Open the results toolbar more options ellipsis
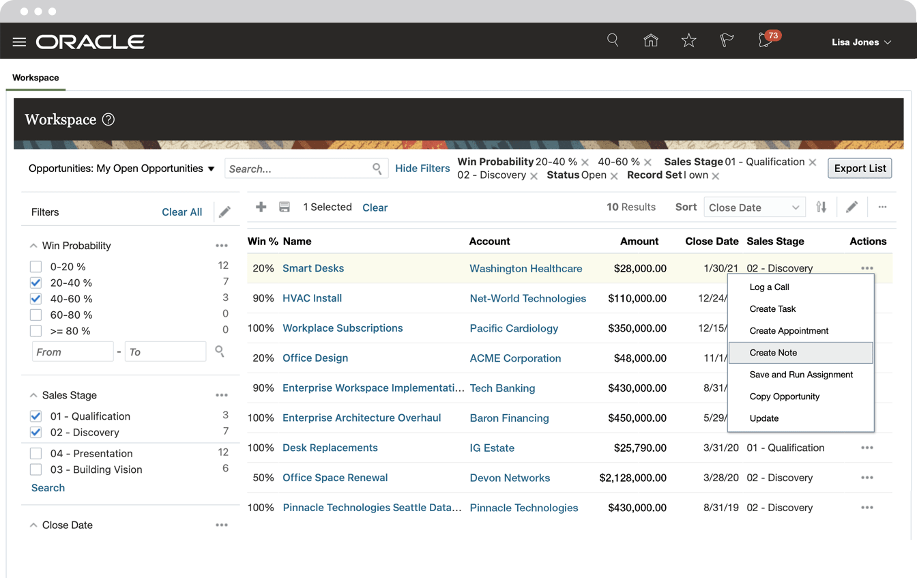This screenshot has width=917, height=578. 882,207
